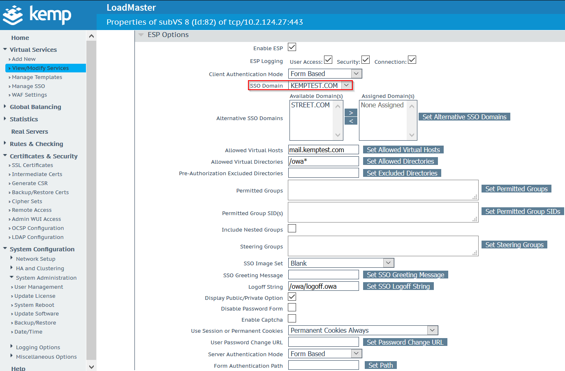Open Server Authentication Mode dropdown
The width and height of the screenshot is (565, 371).
(x=325, y=354)
